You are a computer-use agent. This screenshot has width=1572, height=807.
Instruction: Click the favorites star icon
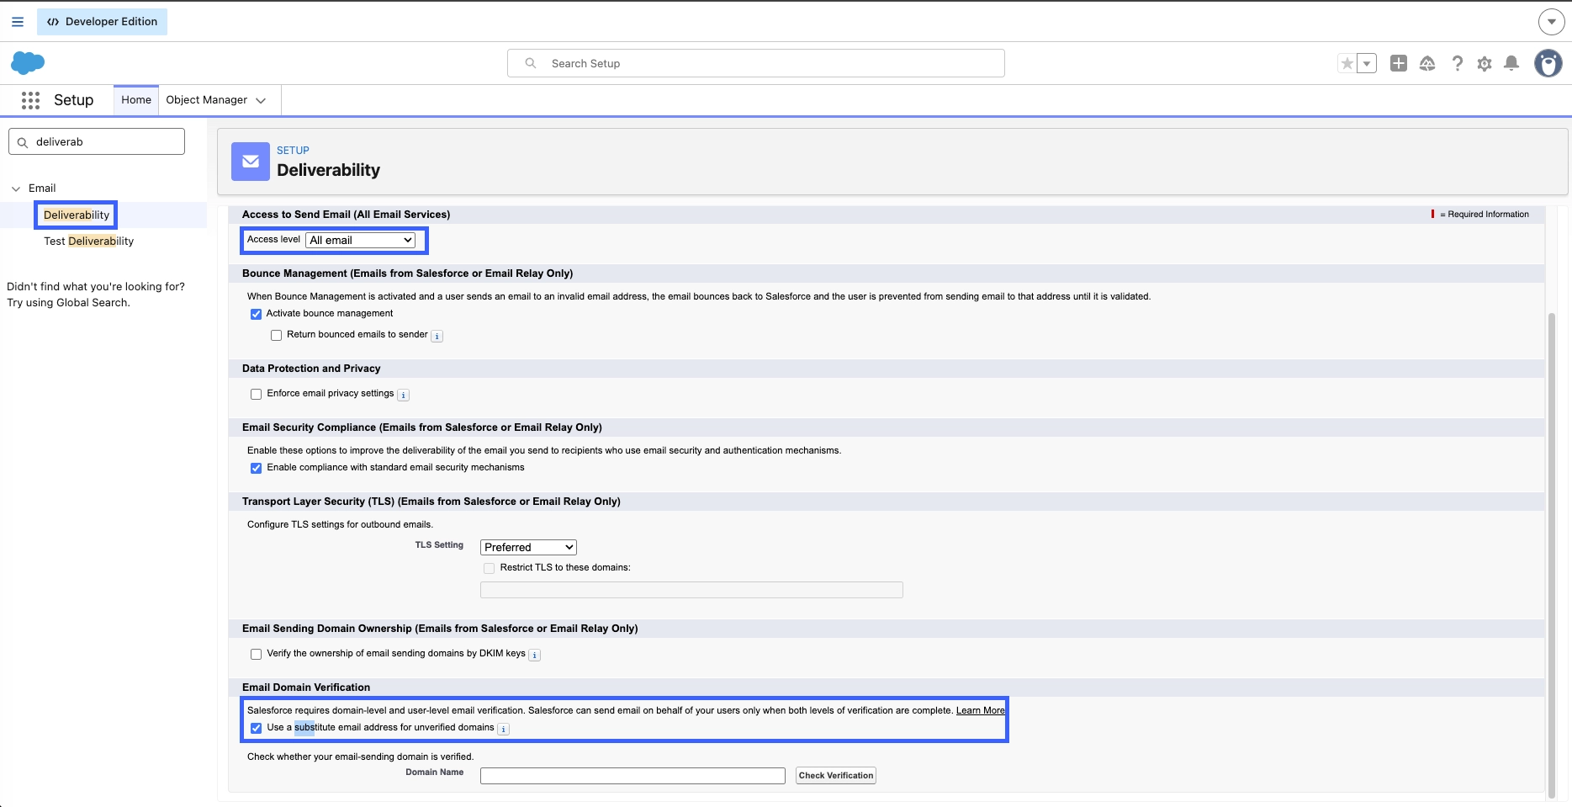click(x=1347, y=63)
